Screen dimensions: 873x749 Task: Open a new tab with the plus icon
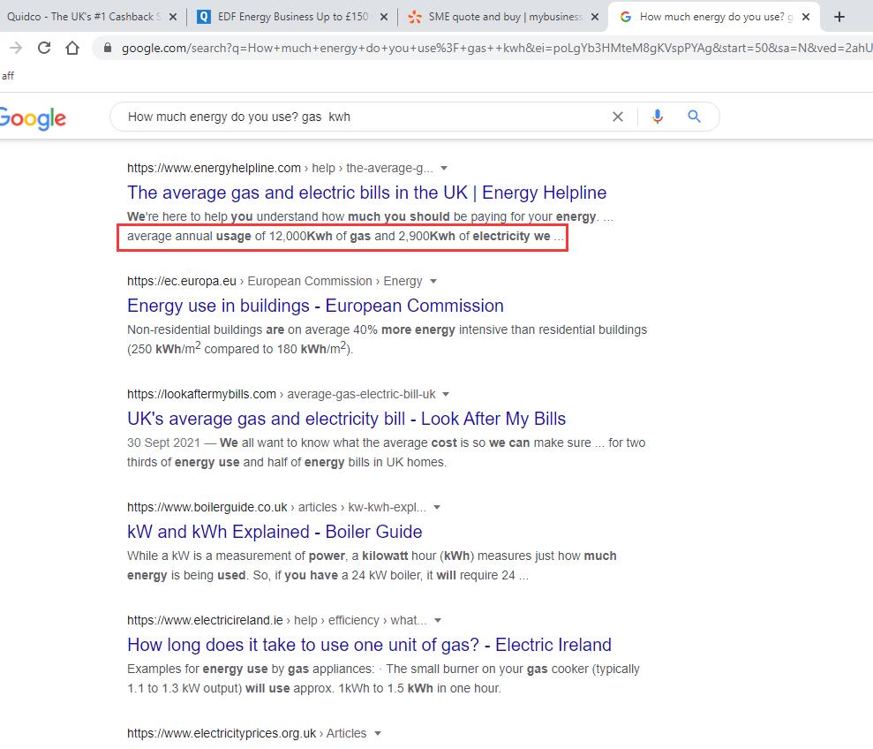(839, 17)
